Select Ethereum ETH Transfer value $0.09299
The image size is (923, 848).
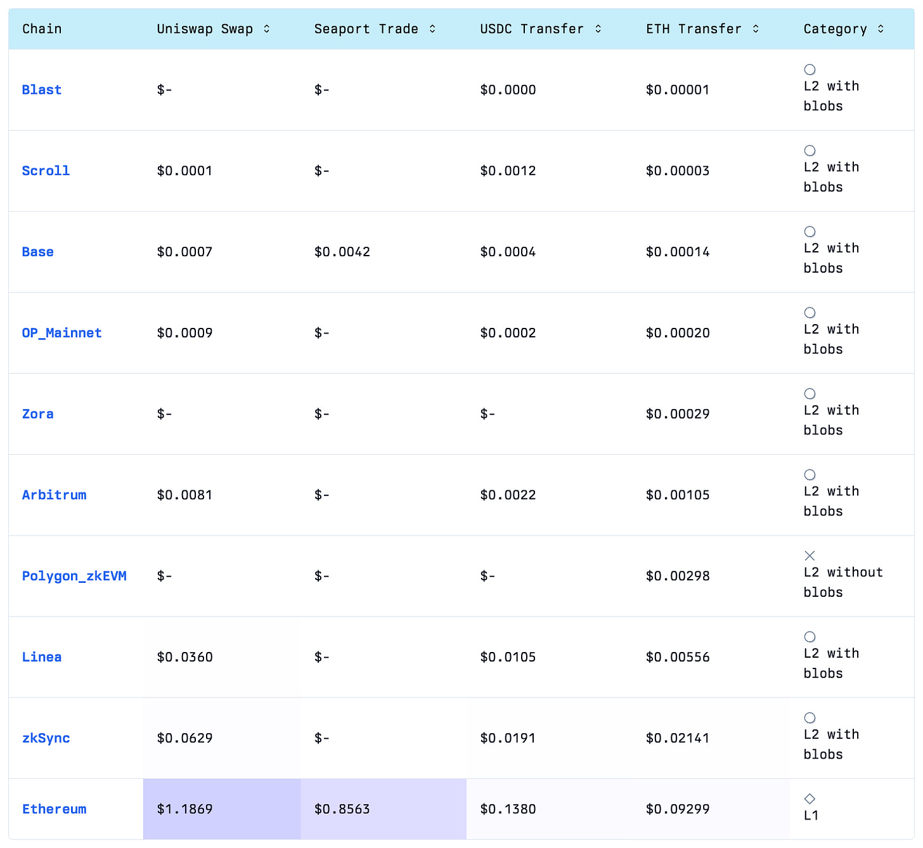678,809
